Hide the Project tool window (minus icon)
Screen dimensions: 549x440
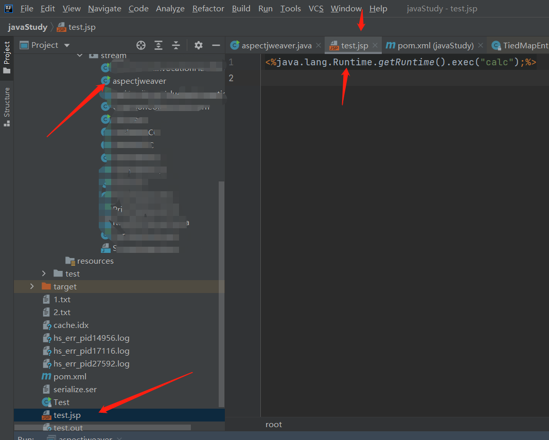[216, 45]
